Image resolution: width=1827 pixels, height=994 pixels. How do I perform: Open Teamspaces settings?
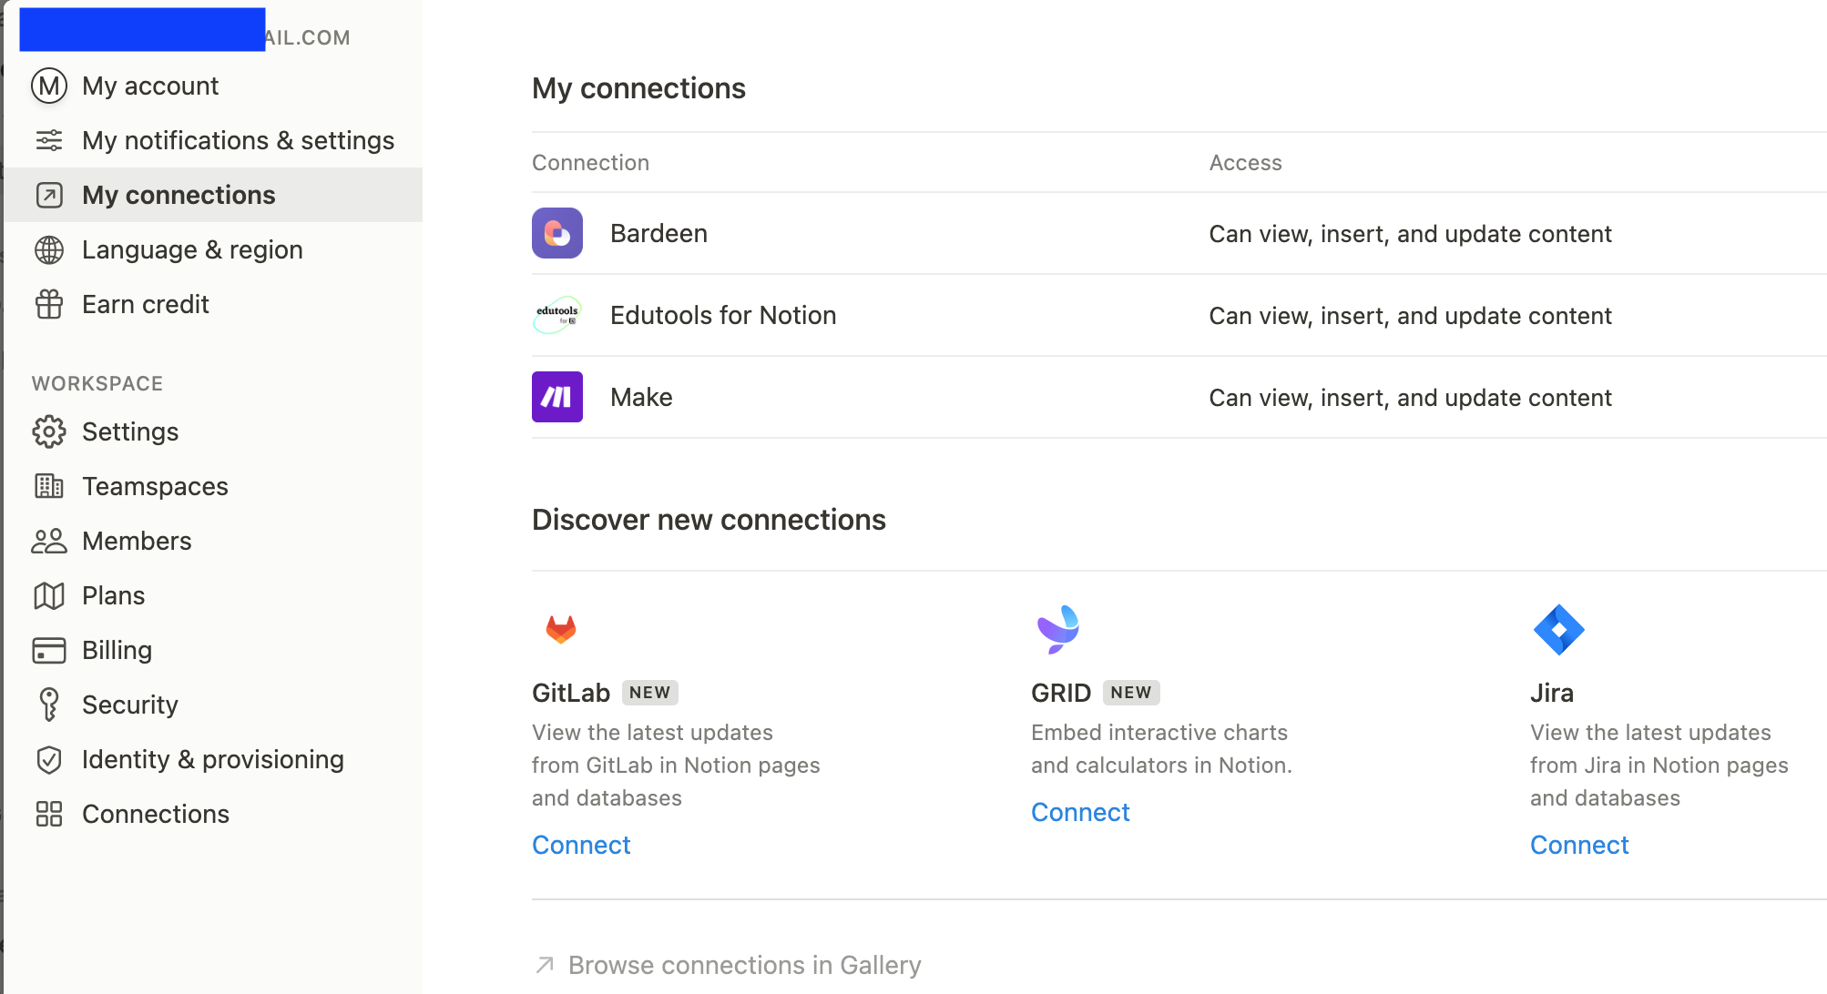[213, 486]
